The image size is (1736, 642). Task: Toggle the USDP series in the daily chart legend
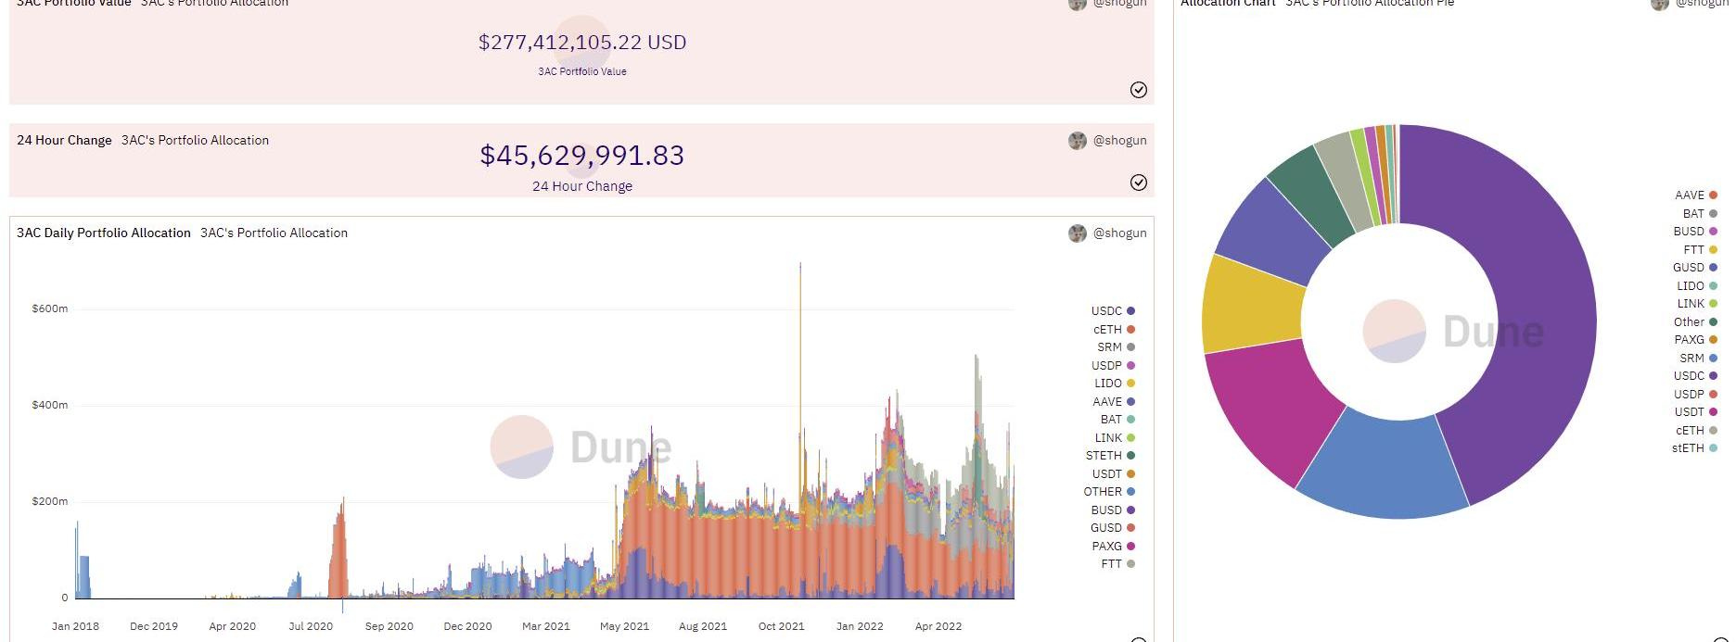tap(1113, 366)
